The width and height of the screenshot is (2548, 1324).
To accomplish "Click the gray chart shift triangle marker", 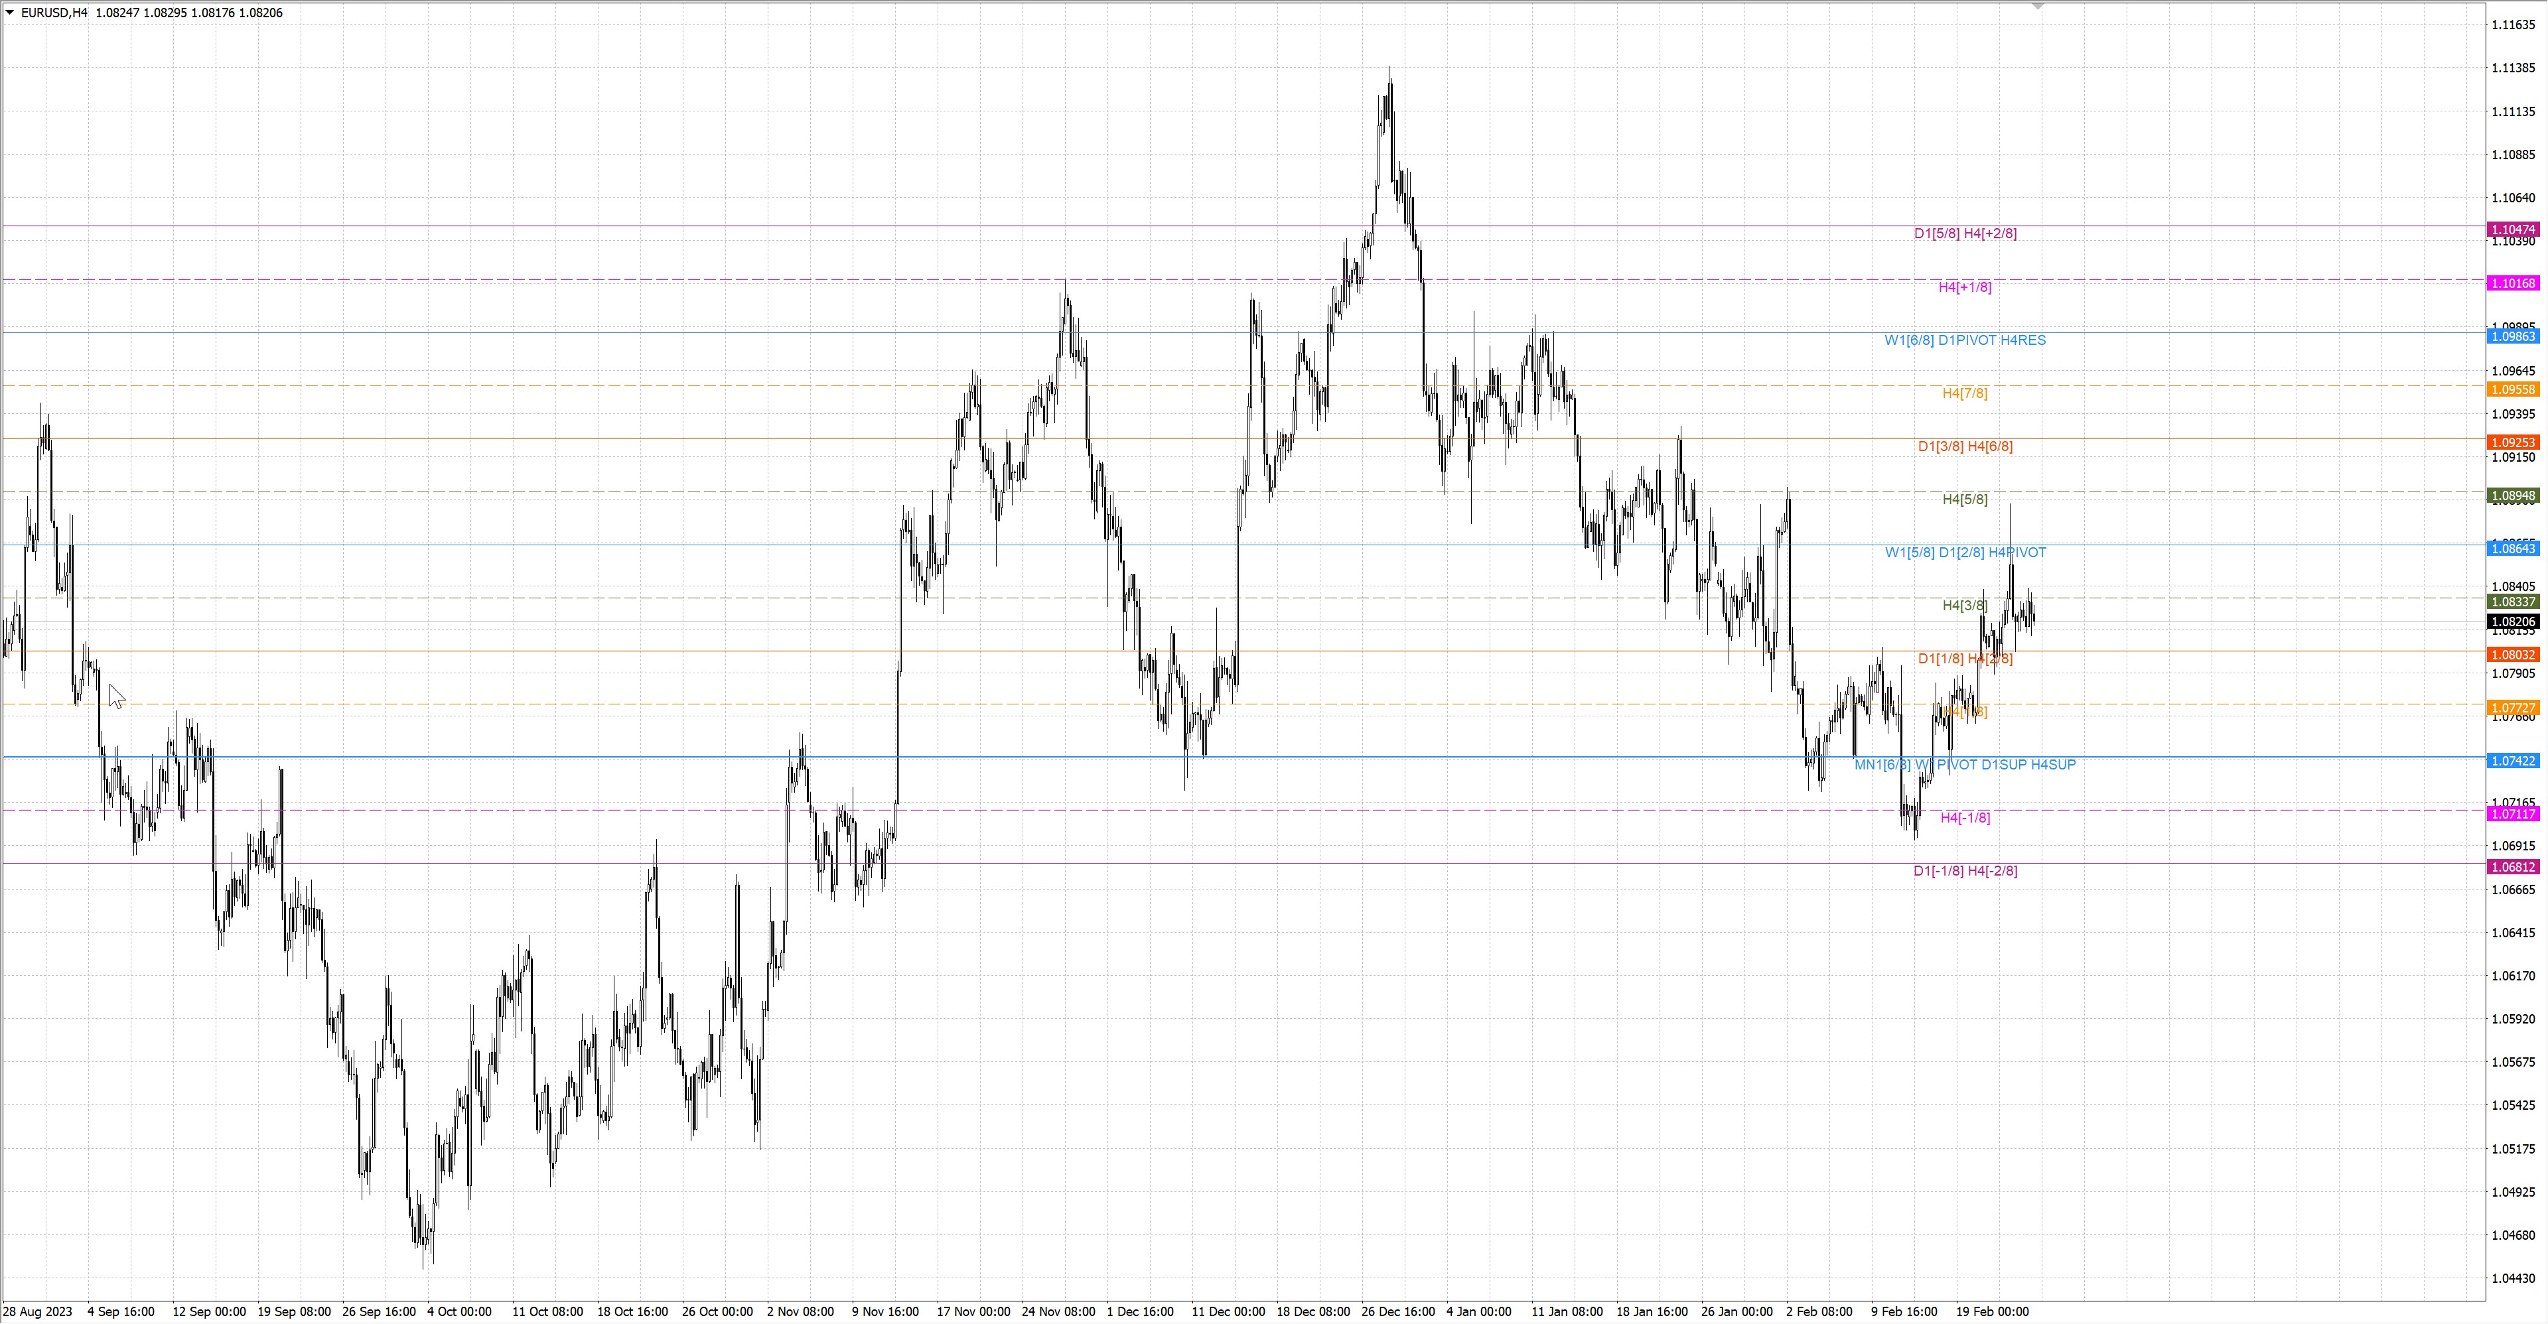I will (2038, 7).
